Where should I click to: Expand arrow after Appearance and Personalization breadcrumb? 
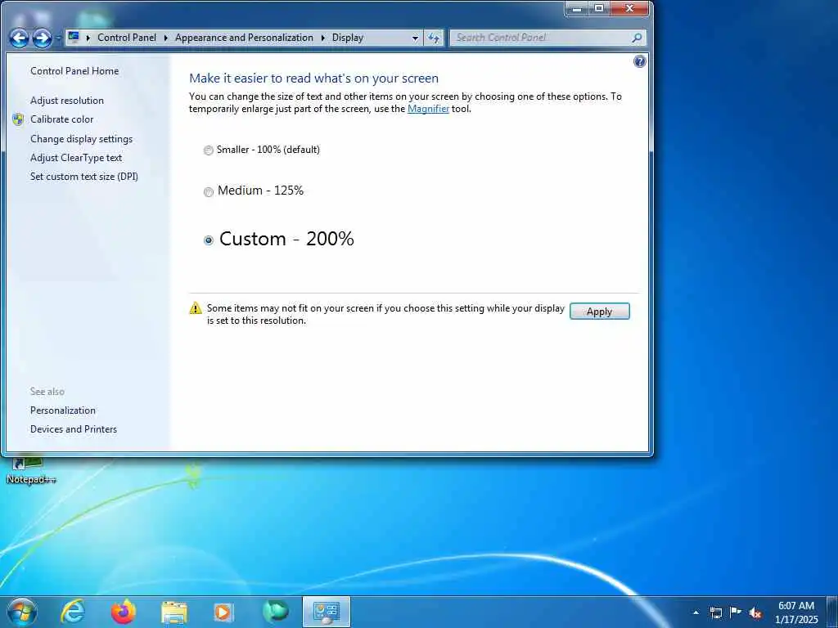tap(322, 38)
